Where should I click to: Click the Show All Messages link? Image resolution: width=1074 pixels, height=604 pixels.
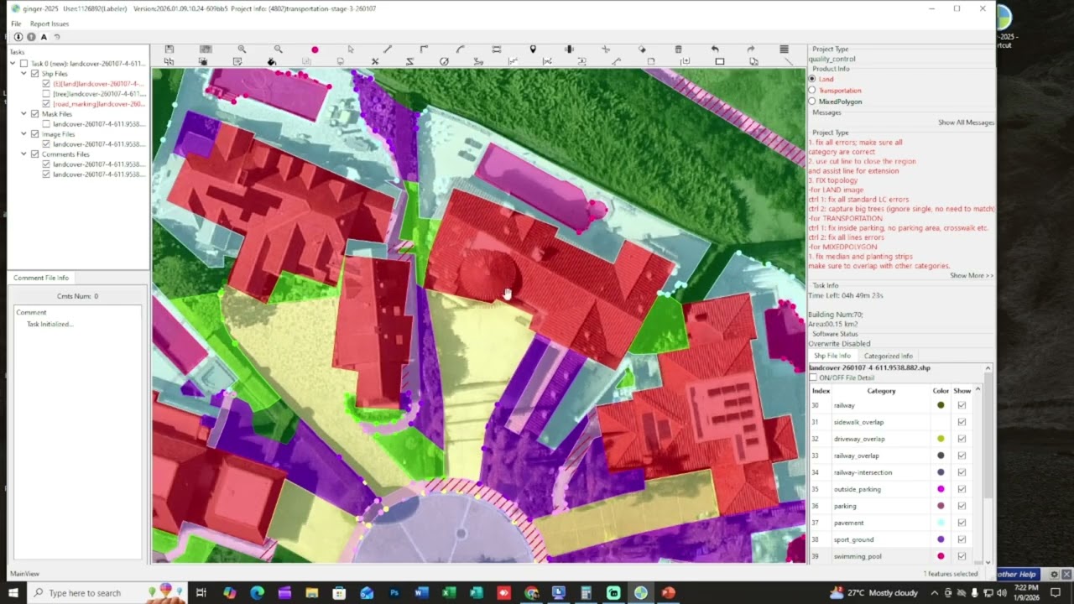point(966,122)
